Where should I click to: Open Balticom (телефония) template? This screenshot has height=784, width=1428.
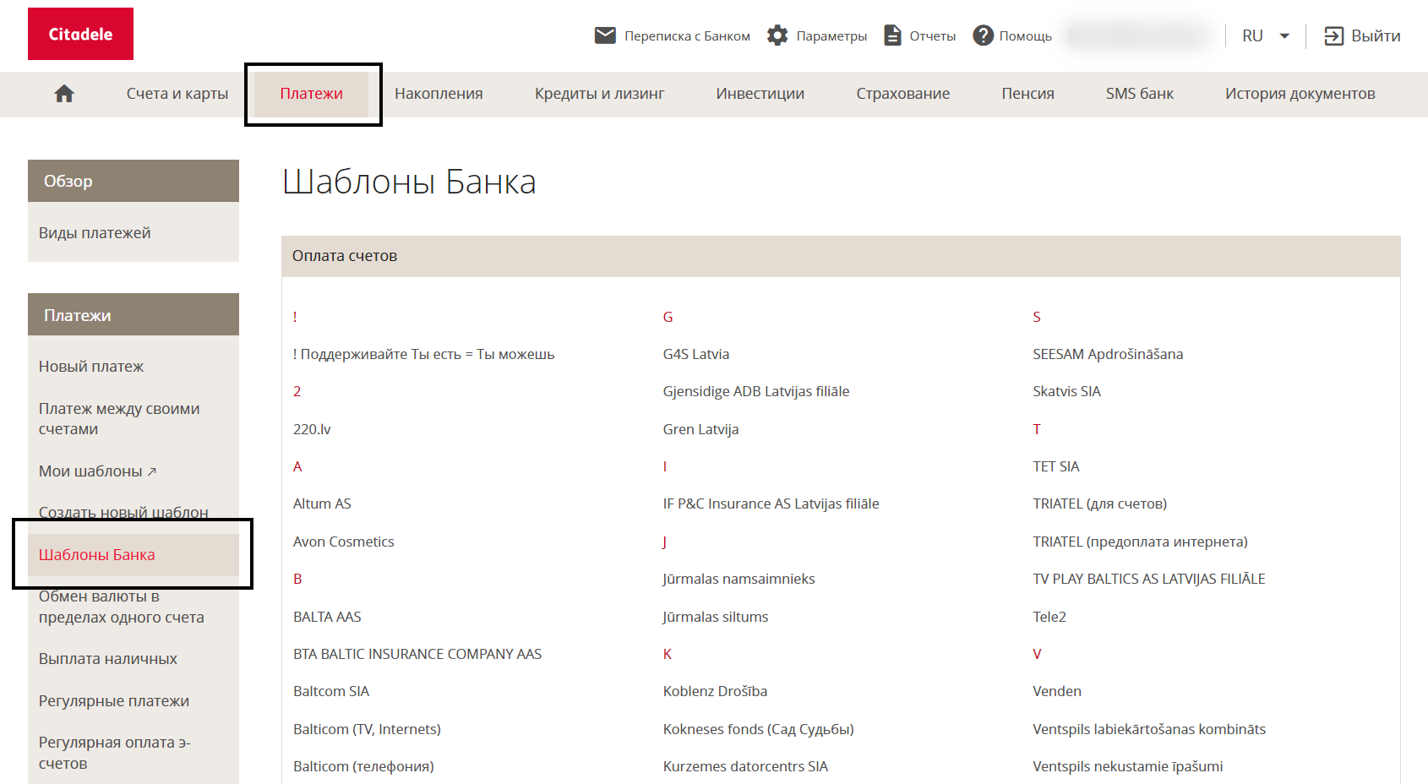(363, 766)
